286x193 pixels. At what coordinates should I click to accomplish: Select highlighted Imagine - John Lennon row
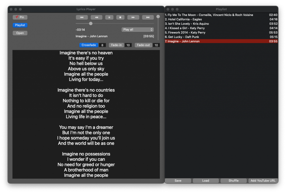(221, 41)
